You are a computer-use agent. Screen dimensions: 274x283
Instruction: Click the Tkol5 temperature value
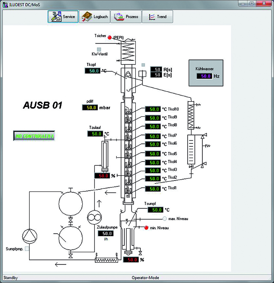pos(153,154)
